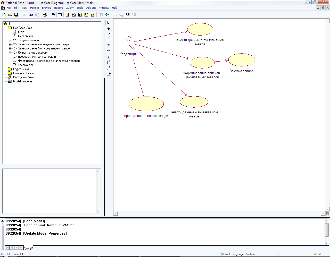Expand the Component View folder
The height and width of the screenshot is (257, 330).
(5, 73)
